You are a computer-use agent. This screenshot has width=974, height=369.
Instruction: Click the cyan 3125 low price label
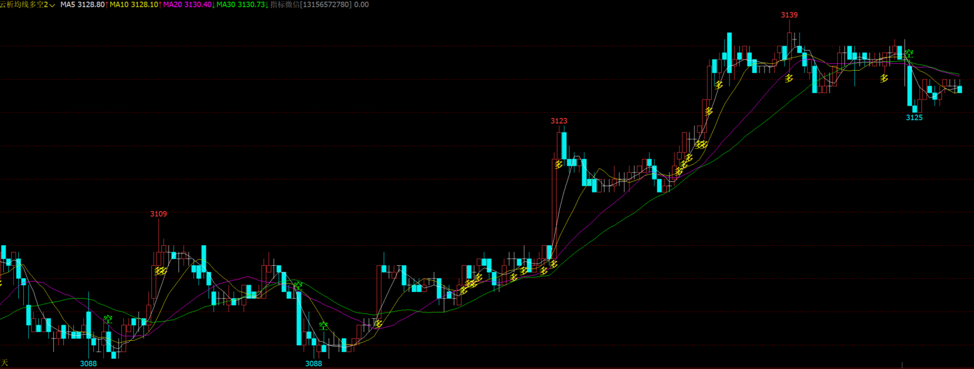(x=914, y=117)
